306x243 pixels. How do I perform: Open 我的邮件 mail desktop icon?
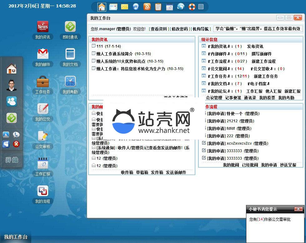click(x=42, y=54)
